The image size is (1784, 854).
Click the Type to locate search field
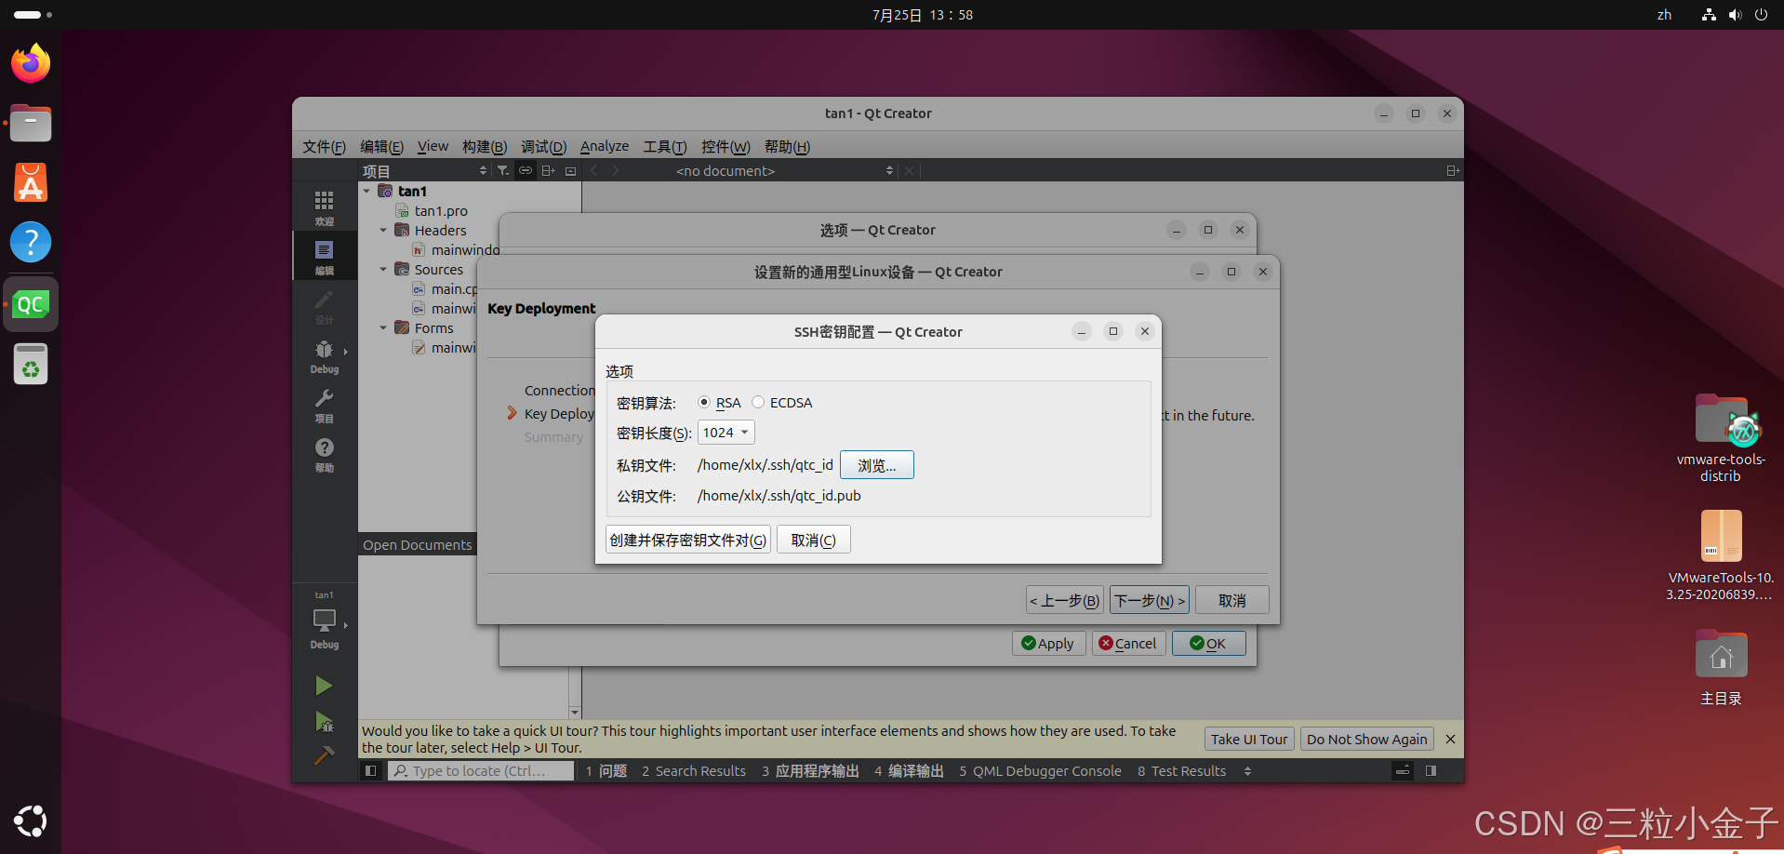coord(481,770)
